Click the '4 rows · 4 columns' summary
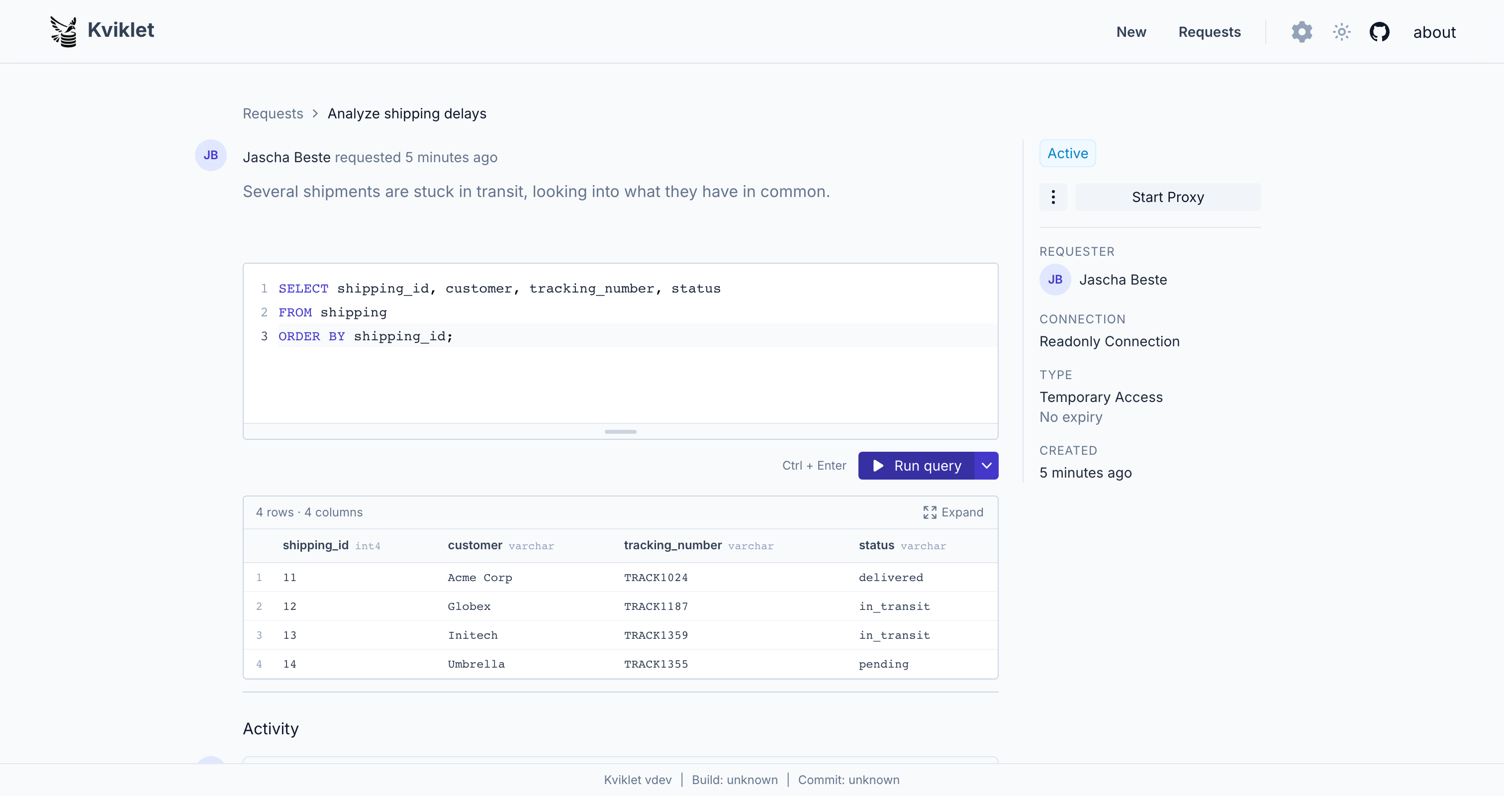1504x796 pixels. click(309, 512)
